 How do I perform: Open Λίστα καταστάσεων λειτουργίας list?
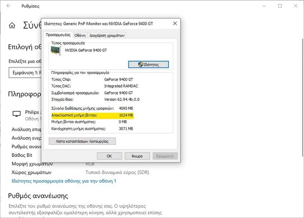coord(82,141)
